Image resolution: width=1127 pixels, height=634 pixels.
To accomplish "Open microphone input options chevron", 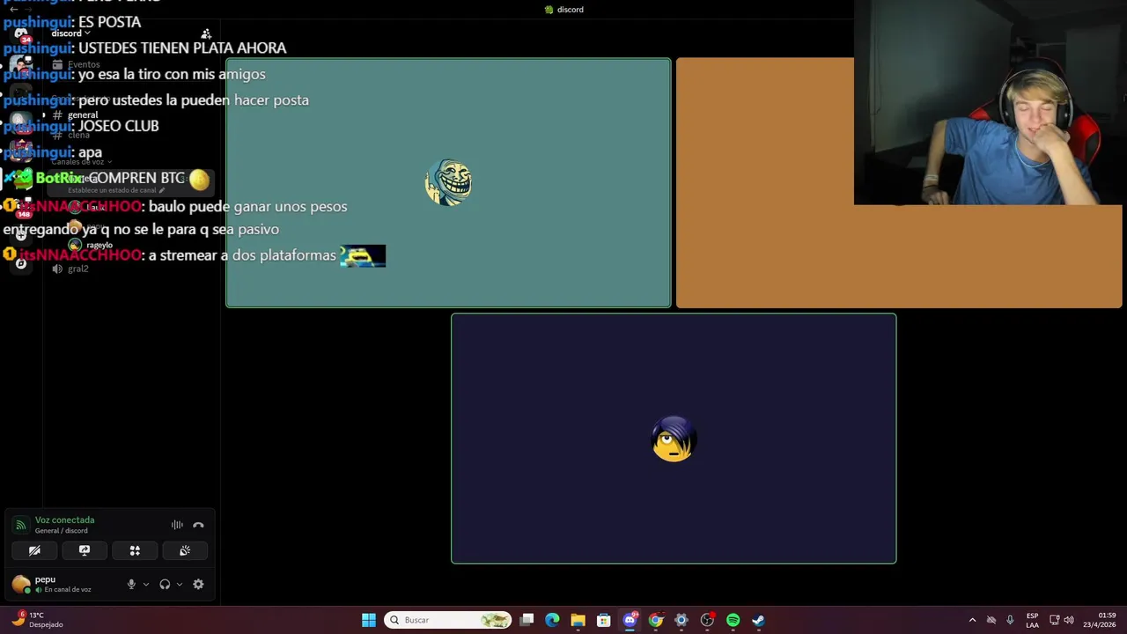I will pos(146,584).
